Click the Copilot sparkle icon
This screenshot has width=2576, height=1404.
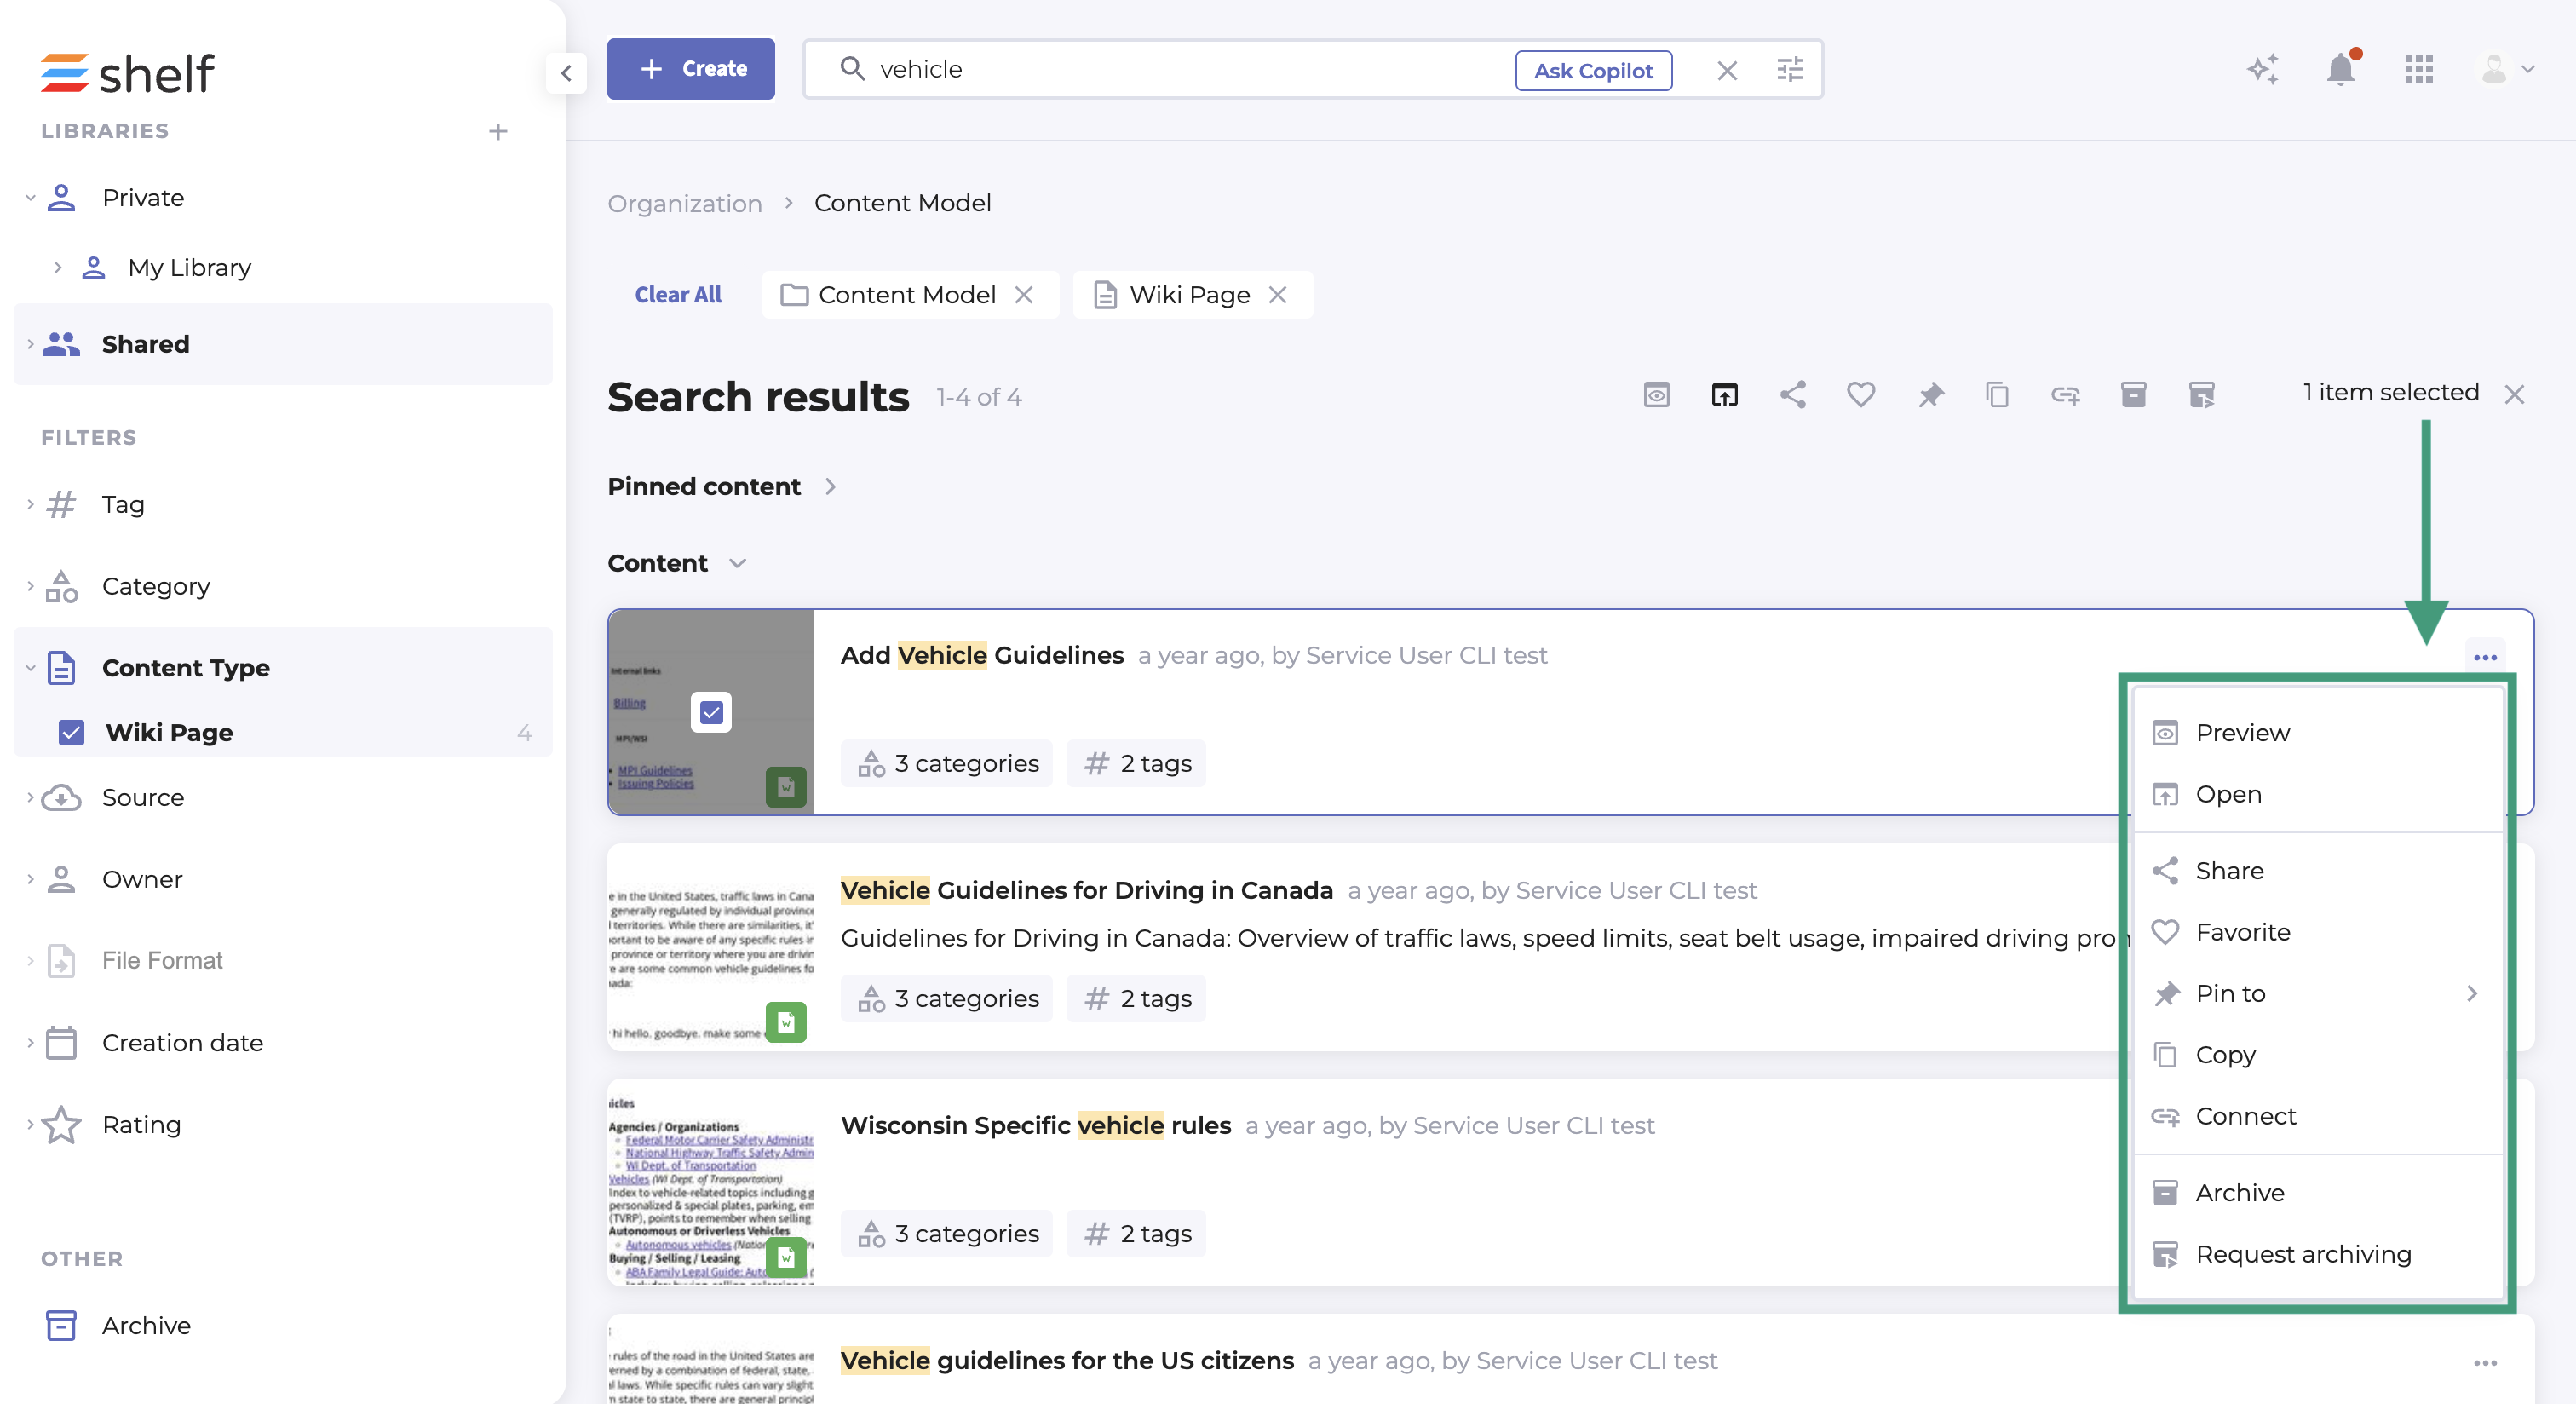click(2262, 69)
